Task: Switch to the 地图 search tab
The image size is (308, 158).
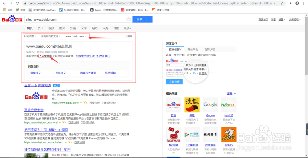Action: (x=116, y=28)
